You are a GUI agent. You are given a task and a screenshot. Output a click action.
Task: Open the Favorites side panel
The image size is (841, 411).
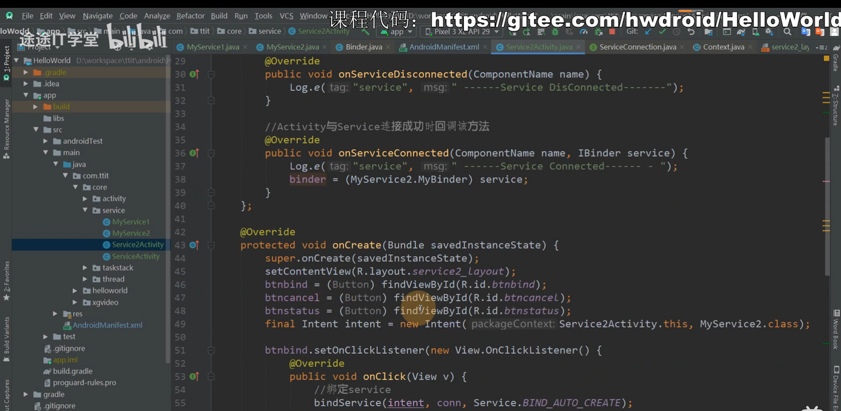(x=7, y=281)
